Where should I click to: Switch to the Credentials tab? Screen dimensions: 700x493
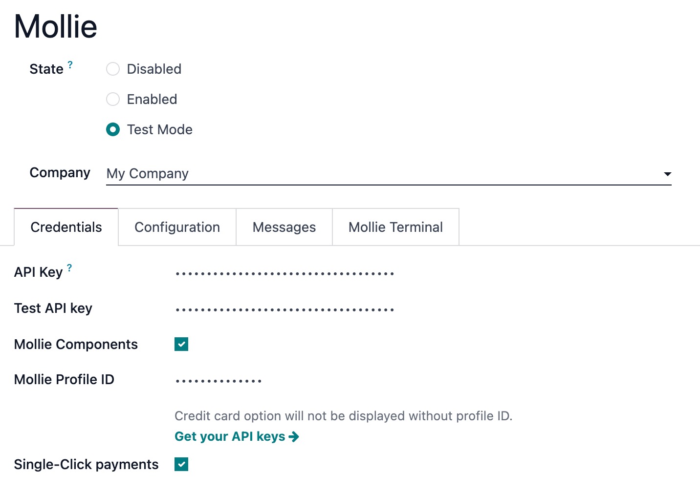[66, 227]
